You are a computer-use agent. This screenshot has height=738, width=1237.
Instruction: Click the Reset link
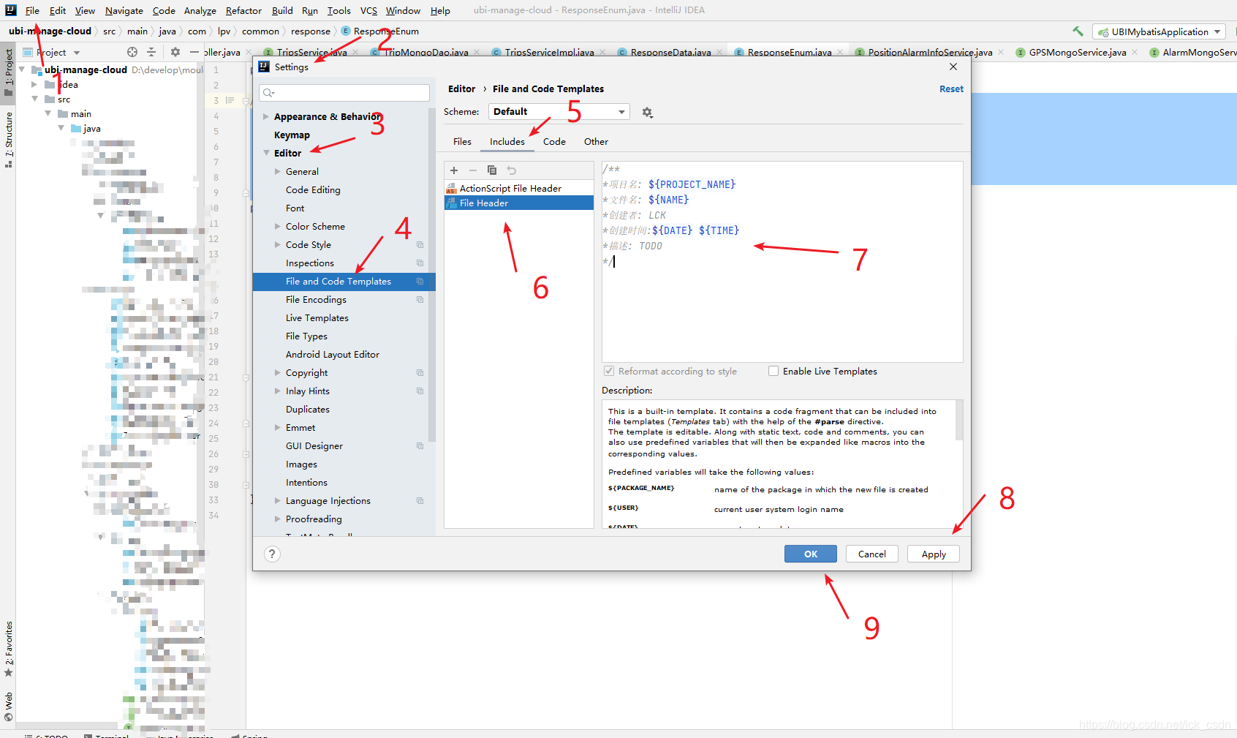[x=951, y=89]
